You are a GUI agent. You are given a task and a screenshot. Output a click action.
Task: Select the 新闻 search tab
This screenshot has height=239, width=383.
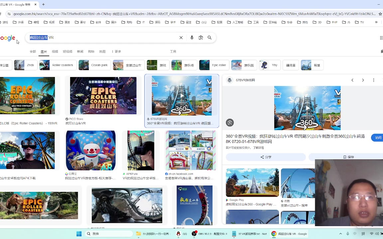click(80, 51)
